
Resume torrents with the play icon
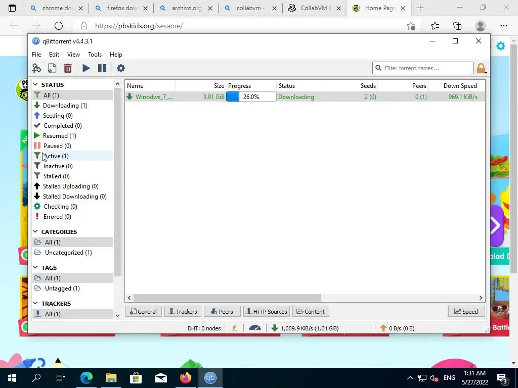86,68
